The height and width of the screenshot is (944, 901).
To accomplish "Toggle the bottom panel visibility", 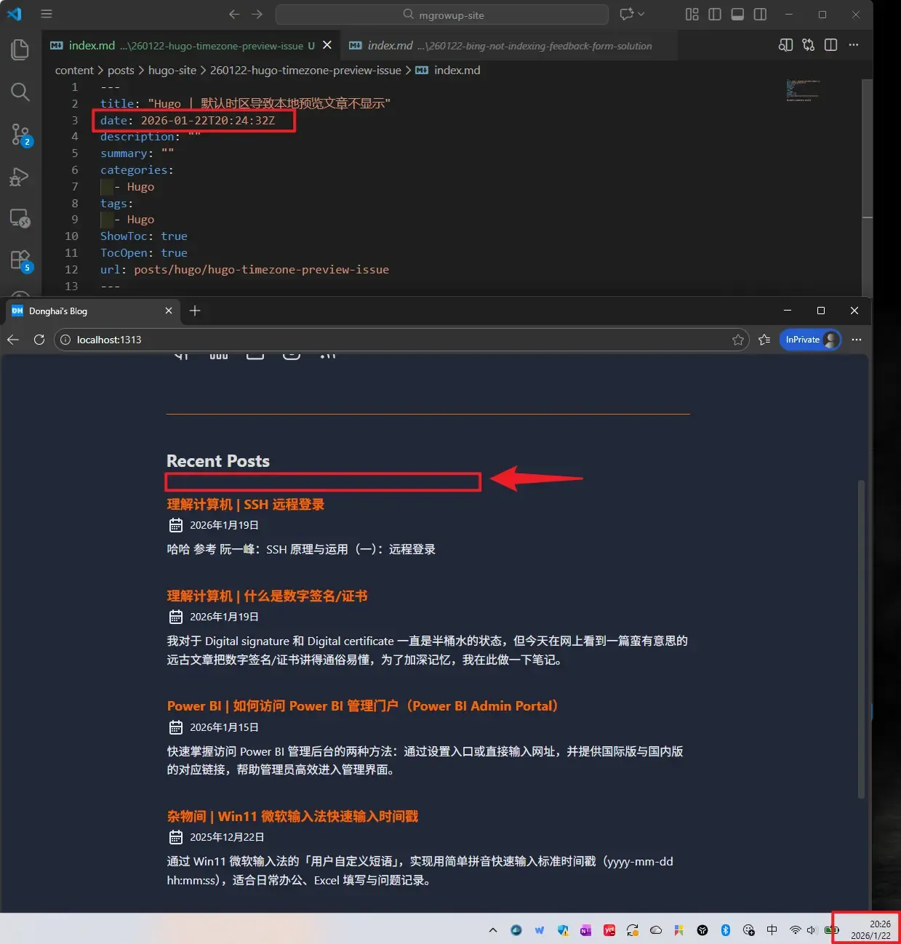I will coord(737,14).
